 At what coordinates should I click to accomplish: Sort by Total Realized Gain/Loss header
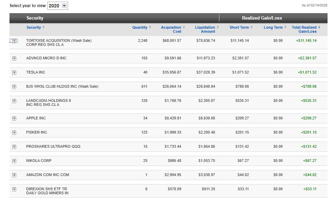pos(304,29)
